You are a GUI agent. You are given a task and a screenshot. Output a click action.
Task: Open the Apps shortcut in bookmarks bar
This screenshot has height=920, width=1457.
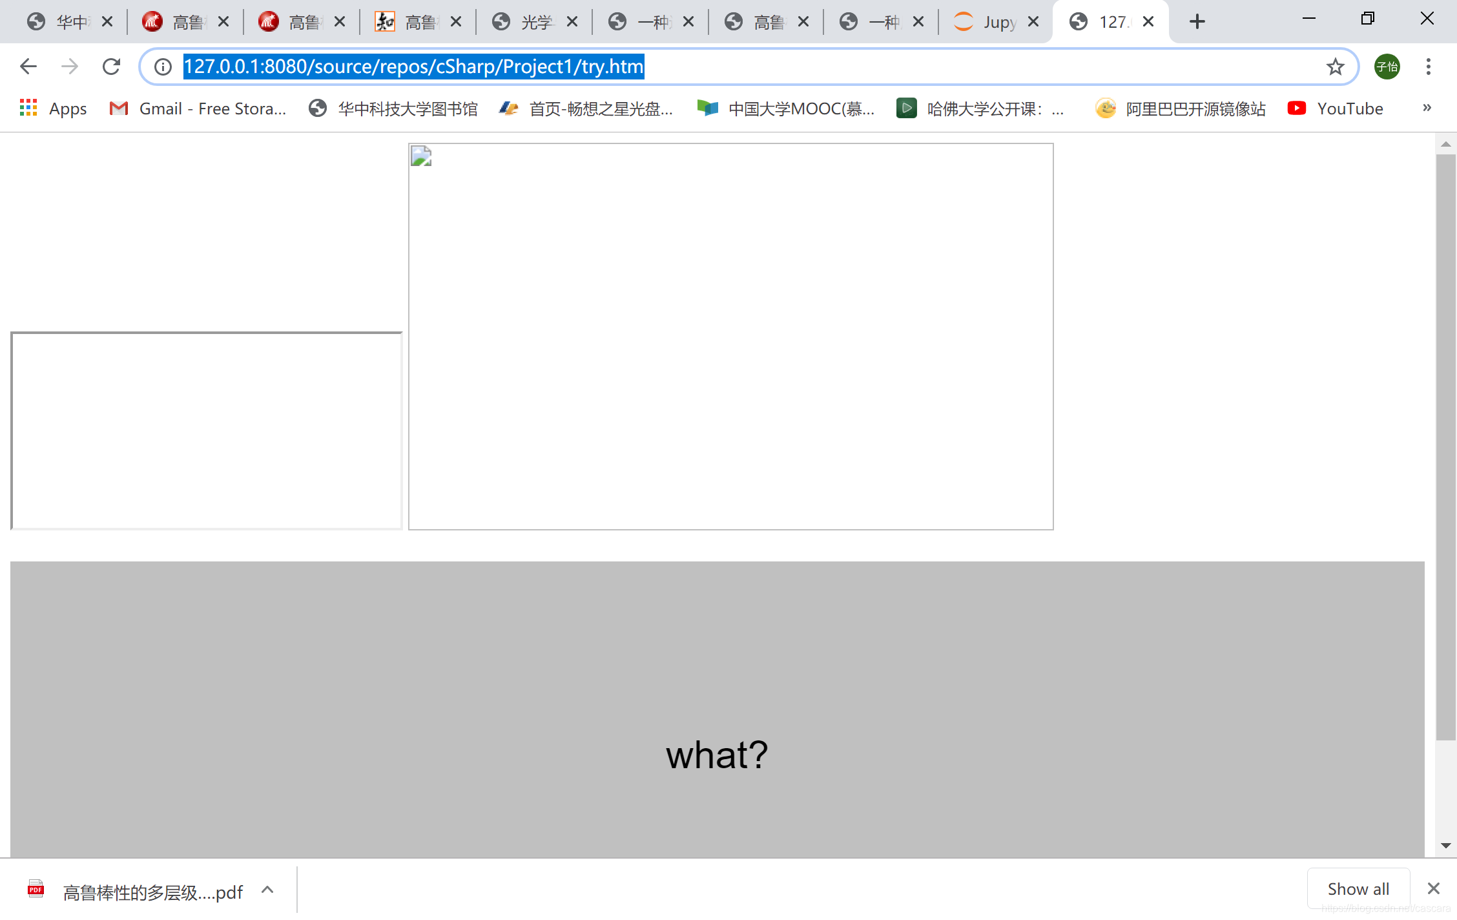[54, 109]
